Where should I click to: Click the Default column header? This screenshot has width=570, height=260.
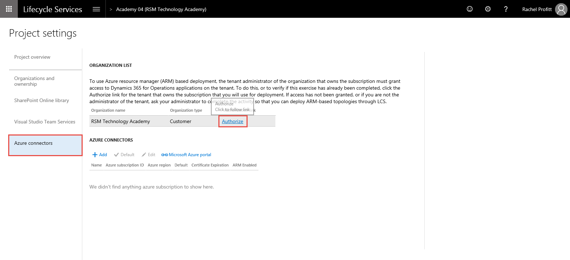(x=181, y=165)
